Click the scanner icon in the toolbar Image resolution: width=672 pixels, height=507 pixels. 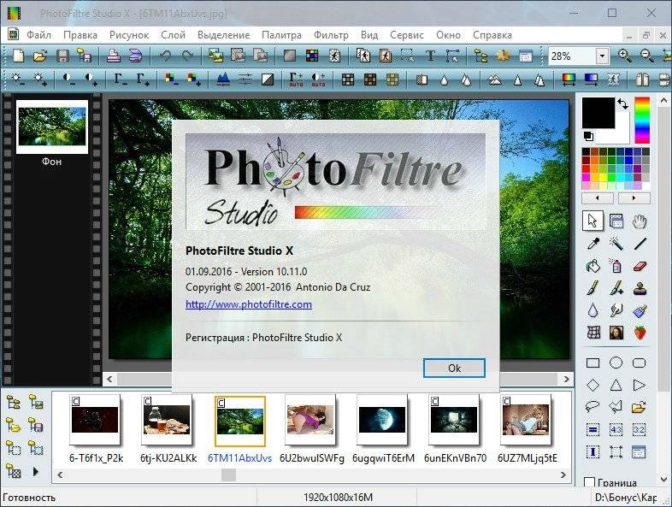tap(135, 56)
